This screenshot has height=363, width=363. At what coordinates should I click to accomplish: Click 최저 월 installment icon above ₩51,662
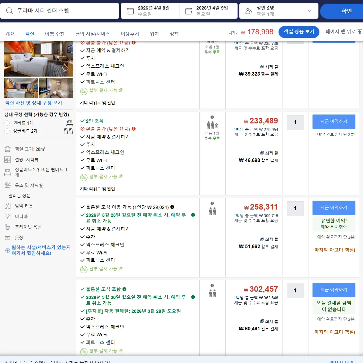pos(262,239)
